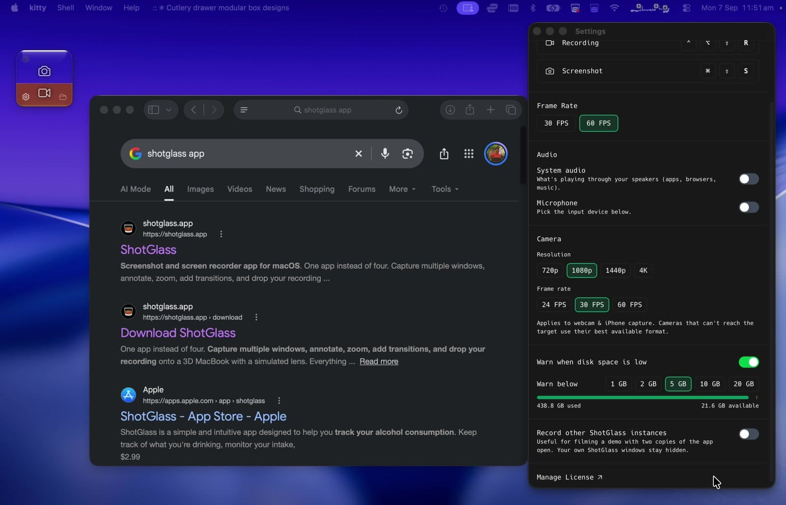Set warn below threshold to 20 GB

743,384
